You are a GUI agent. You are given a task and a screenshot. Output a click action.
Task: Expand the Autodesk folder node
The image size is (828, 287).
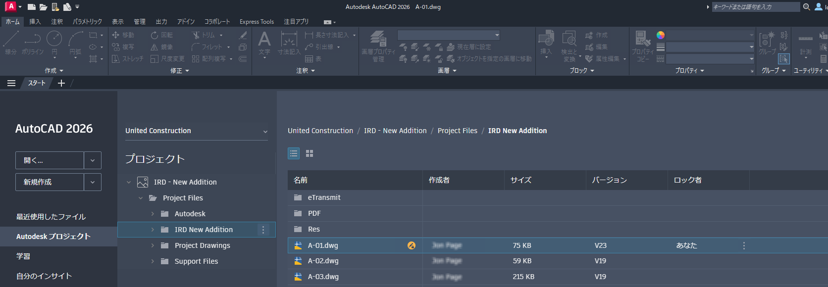coord(153,214)
